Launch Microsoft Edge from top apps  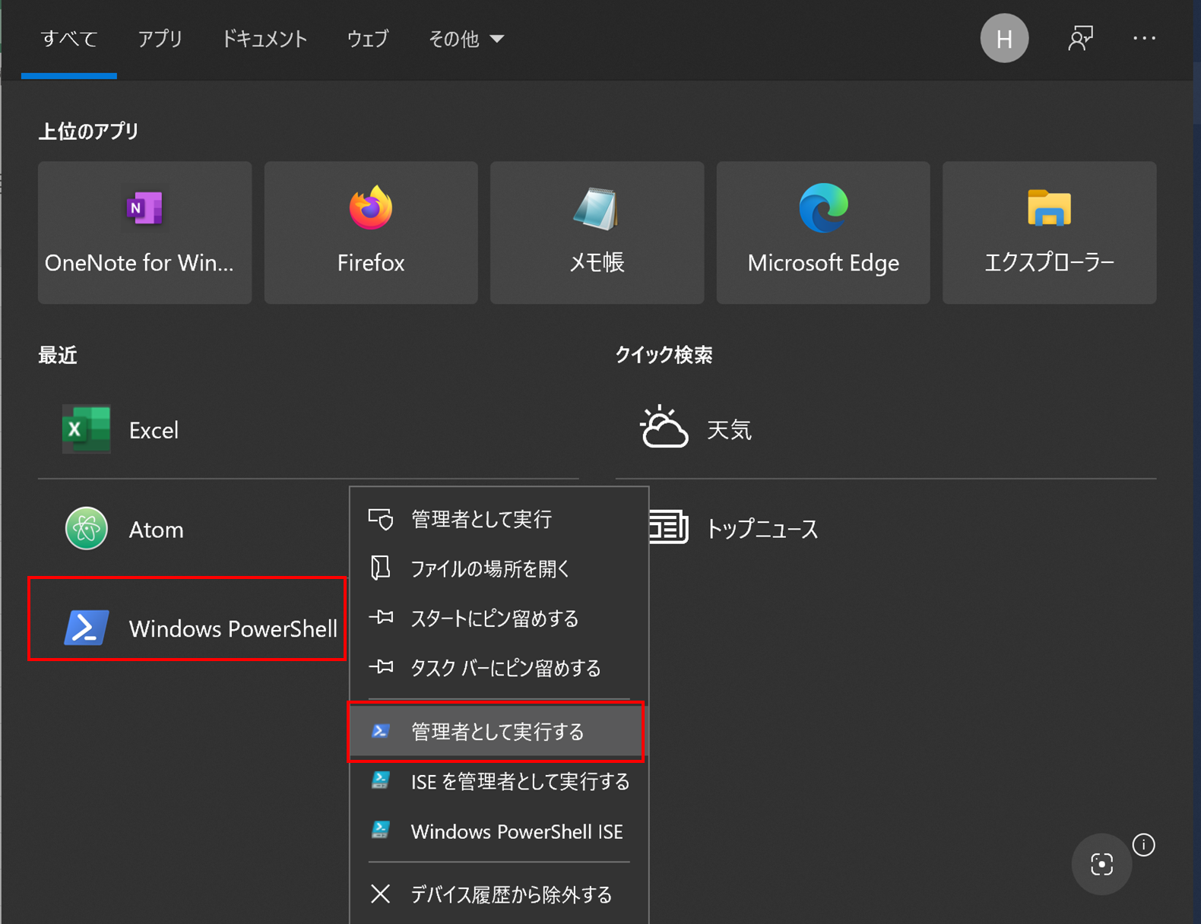(823, 233)
